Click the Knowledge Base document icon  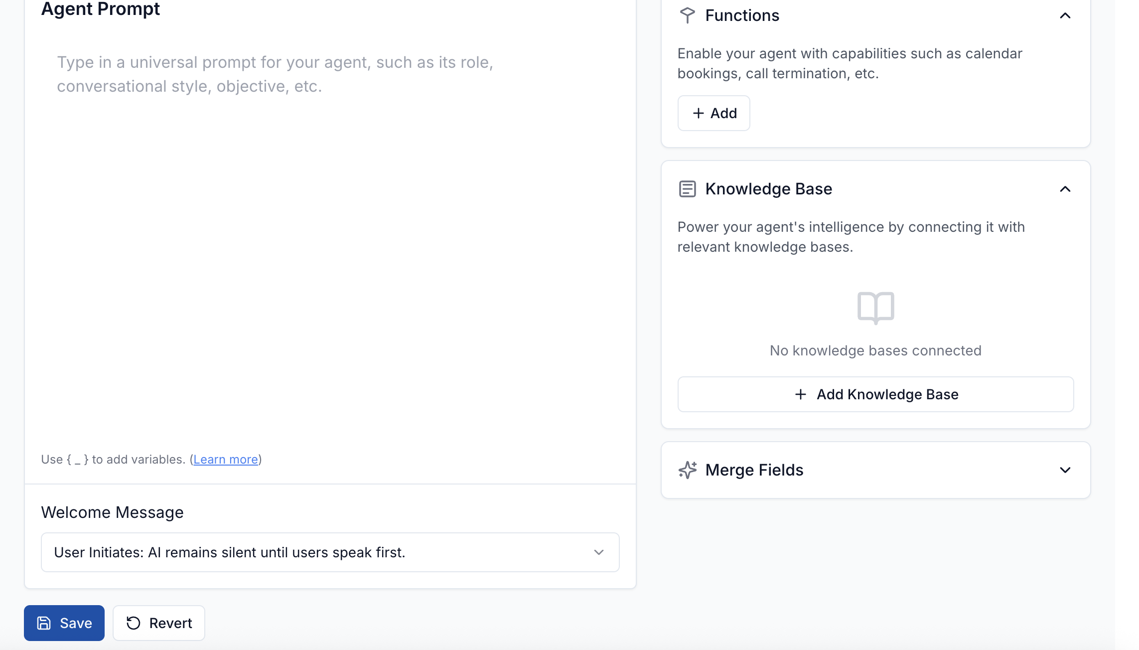pos(688,188)
